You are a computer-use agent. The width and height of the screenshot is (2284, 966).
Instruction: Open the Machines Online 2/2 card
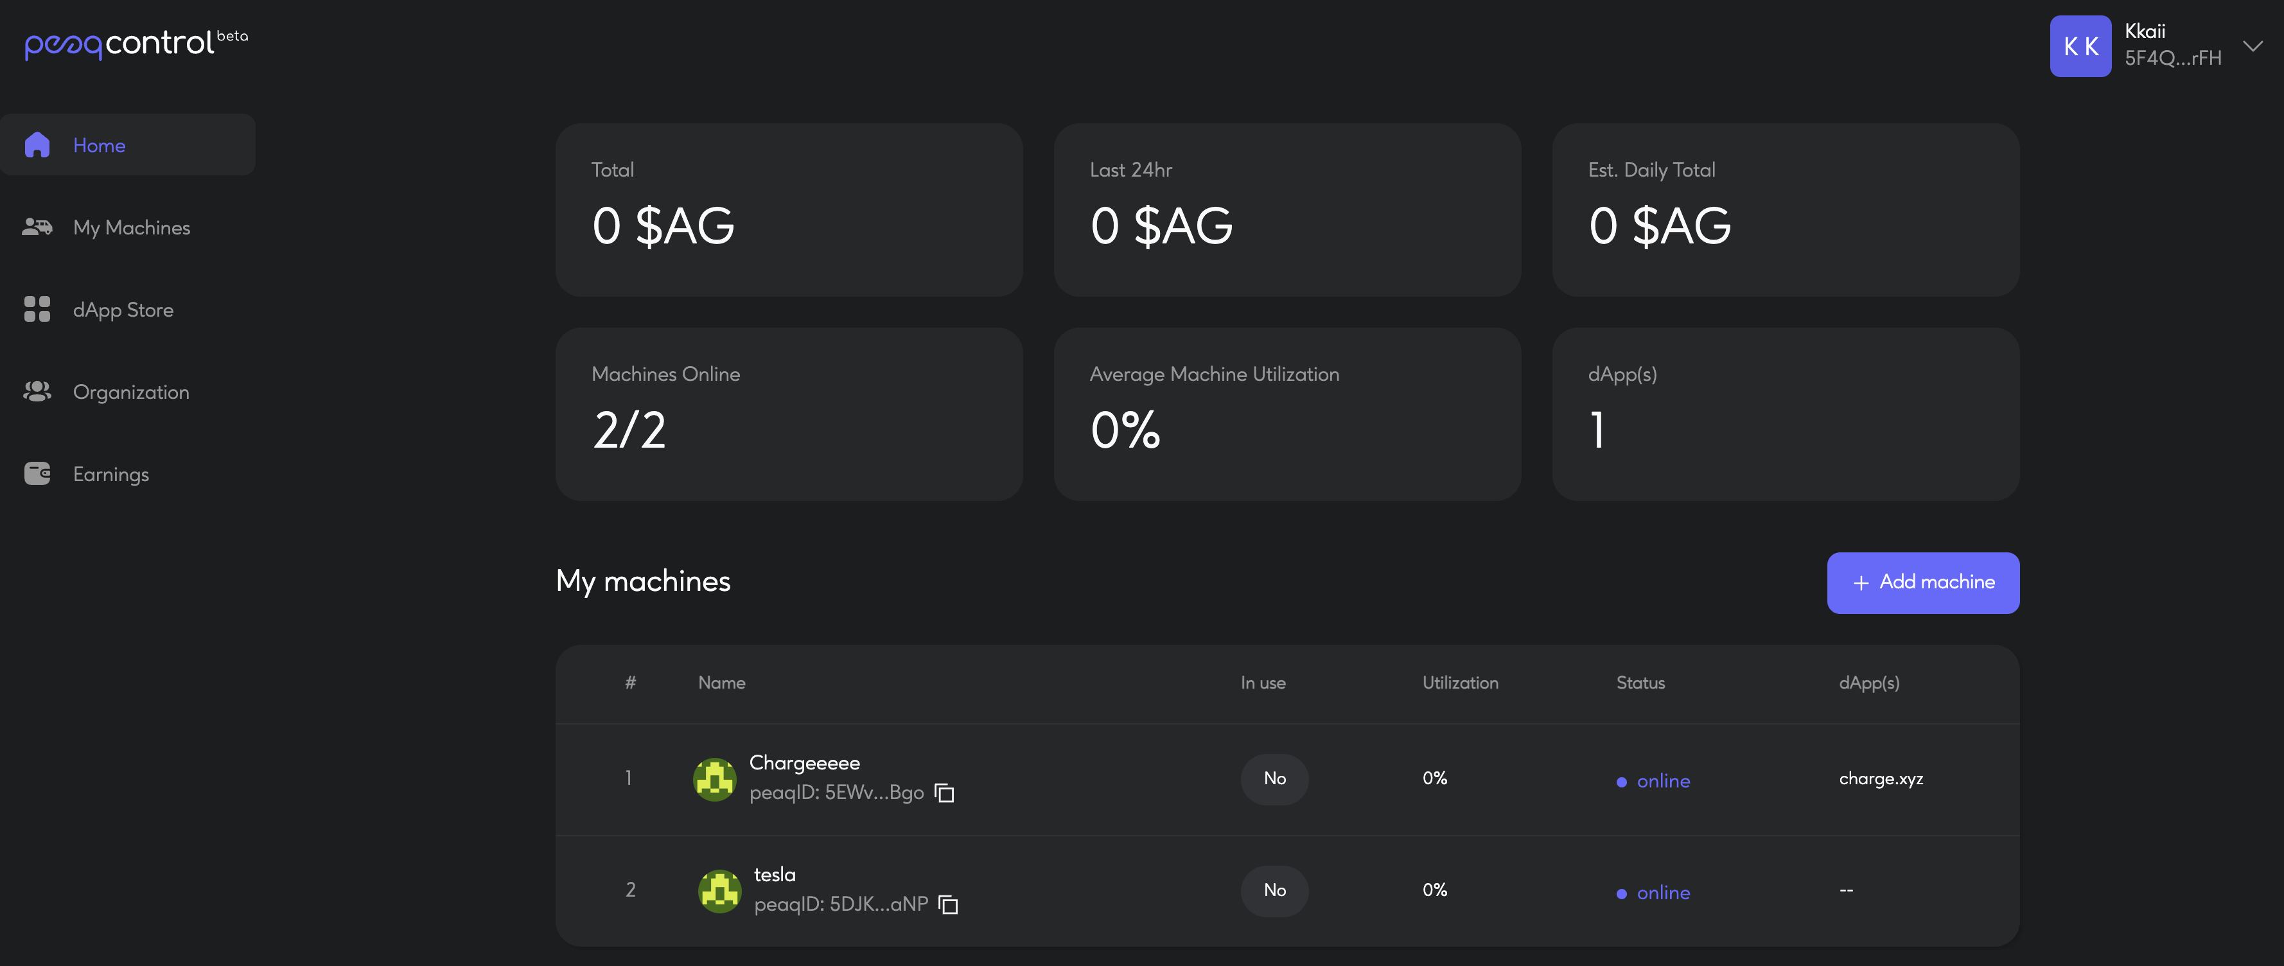788,414
